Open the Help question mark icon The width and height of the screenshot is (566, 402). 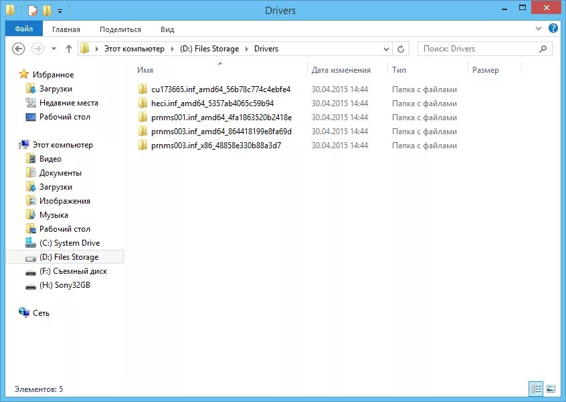click(x=553, y=28)
